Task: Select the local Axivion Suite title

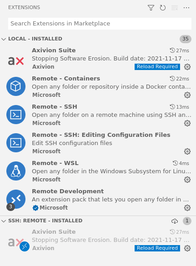Action: coord(54,50)
